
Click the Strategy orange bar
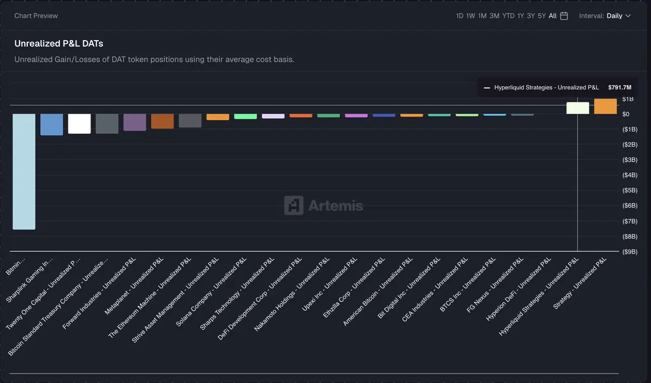coord(605,106)
